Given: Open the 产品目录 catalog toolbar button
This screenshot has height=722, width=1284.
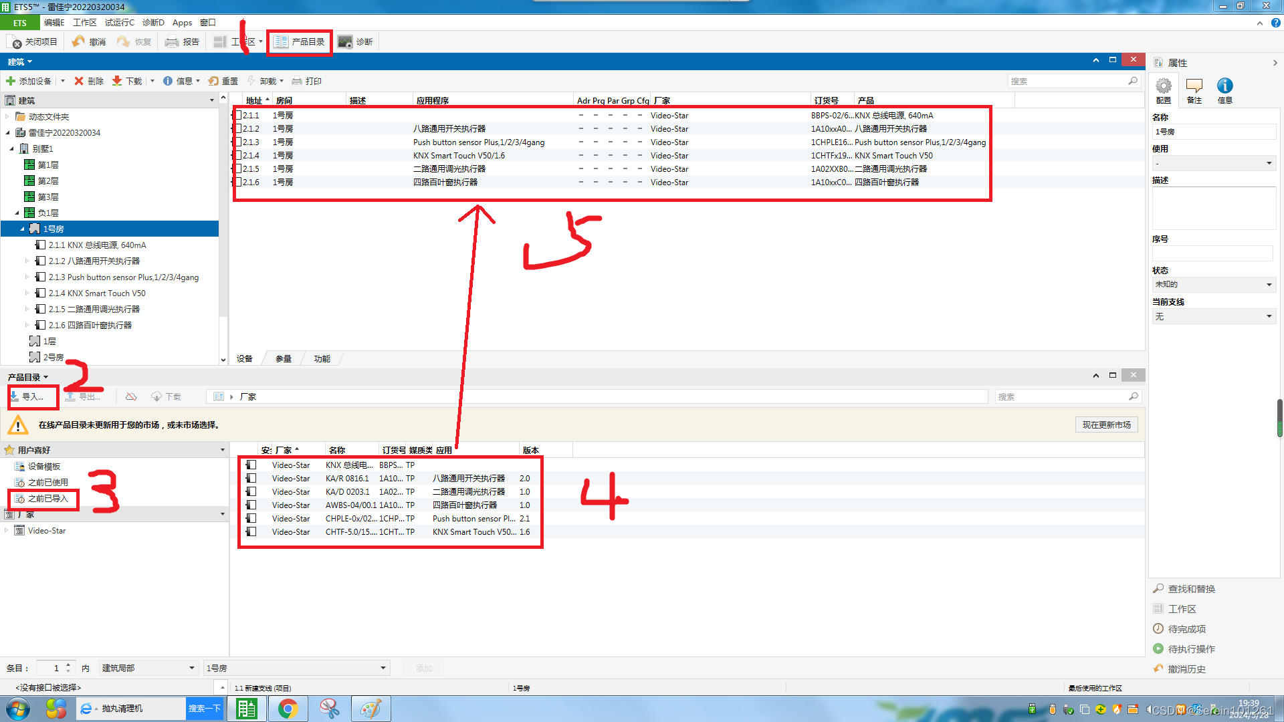Looking at the screenshot, I should coord(299,42).
